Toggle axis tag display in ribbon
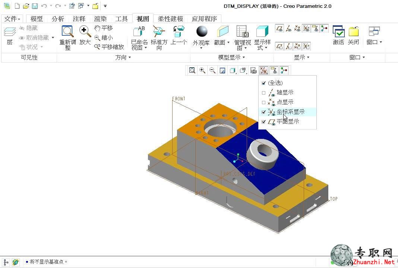Screen dimensions: 398x268 pyautogui.click(x=288, y=47)
